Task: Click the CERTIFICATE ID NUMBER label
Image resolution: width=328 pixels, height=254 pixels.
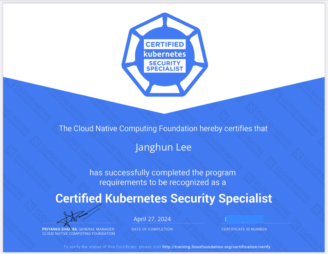Action: [244, 229]
